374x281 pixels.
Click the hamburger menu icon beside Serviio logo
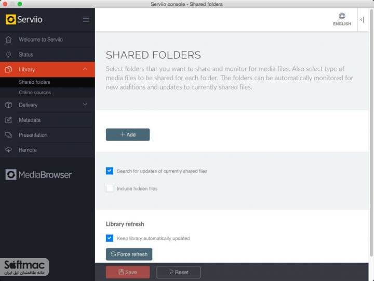click(x=86, y=19)
